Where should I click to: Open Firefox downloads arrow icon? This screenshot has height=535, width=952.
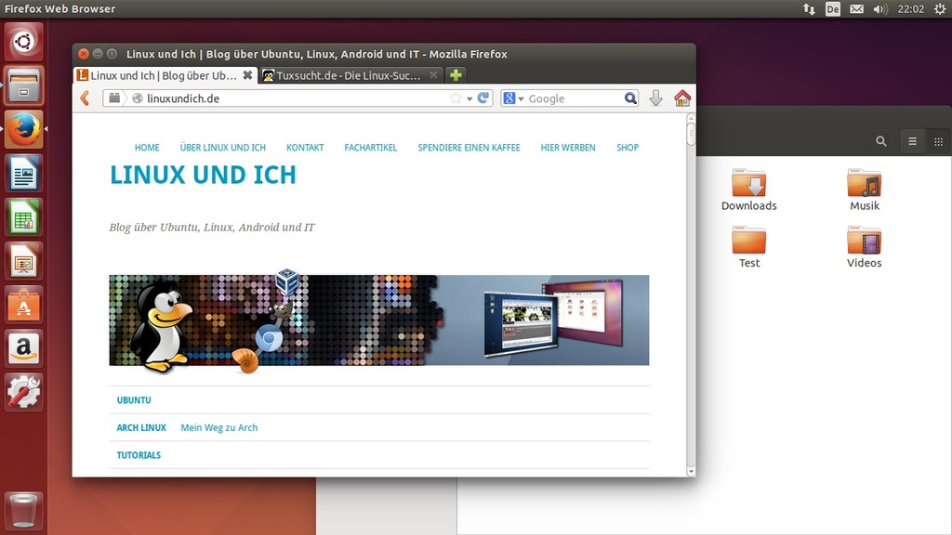[x=655, y=98]
